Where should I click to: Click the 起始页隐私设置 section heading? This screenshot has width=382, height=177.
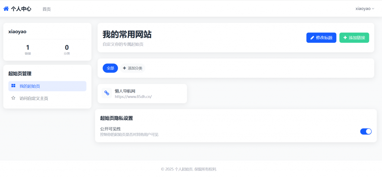pos(116,118)
